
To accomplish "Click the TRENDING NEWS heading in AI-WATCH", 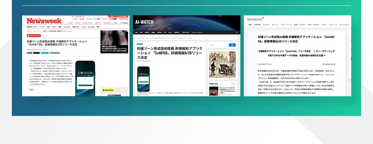I will coord(213,83).
